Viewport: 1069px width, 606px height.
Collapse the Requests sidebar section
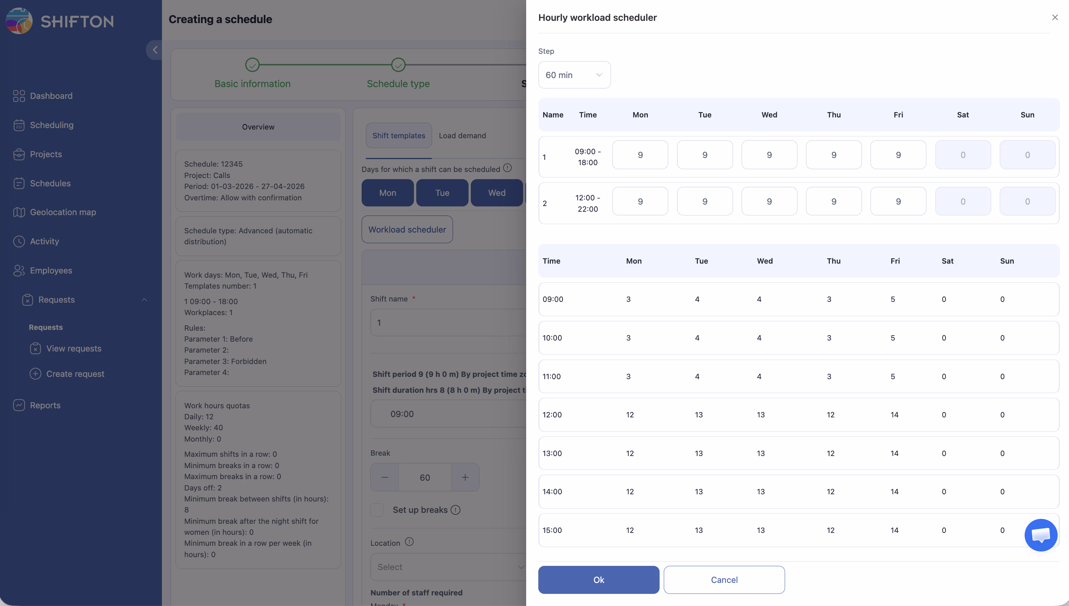pyautogui.click(x=144, y=300)
